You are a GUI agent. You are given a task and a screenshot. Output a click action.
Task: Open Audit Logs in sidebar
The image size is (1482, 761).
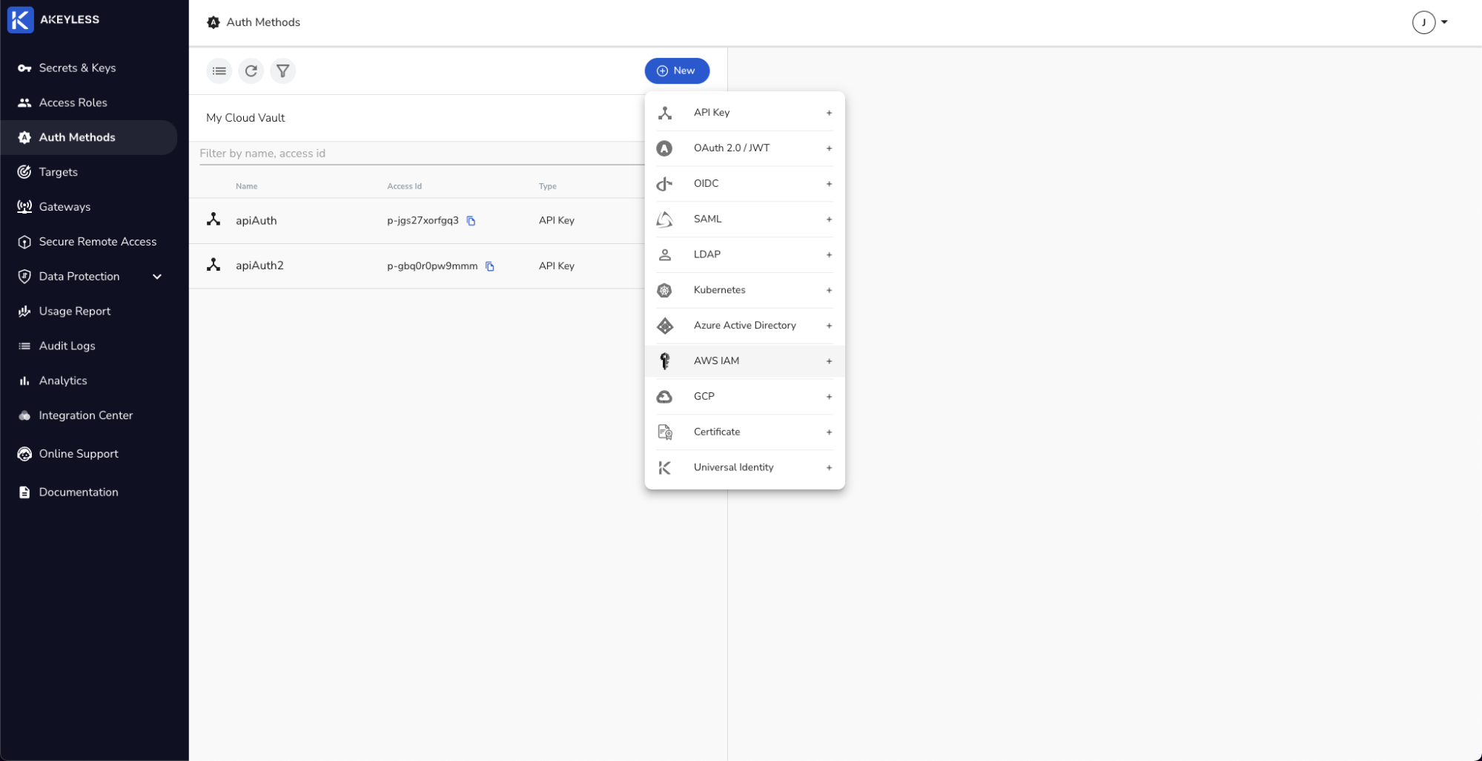[x=89, y=346]
